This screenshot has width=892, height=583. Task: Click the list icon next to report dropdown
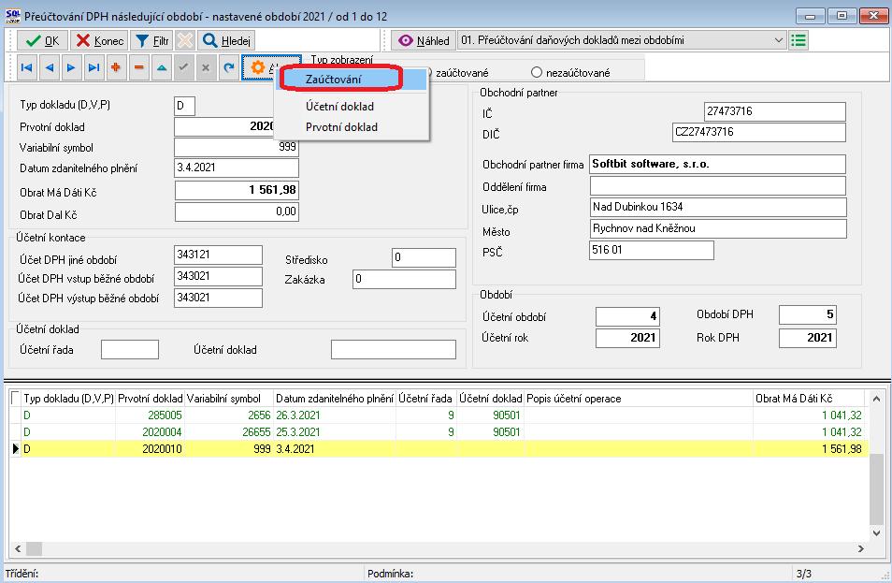[x=798, y=40]
